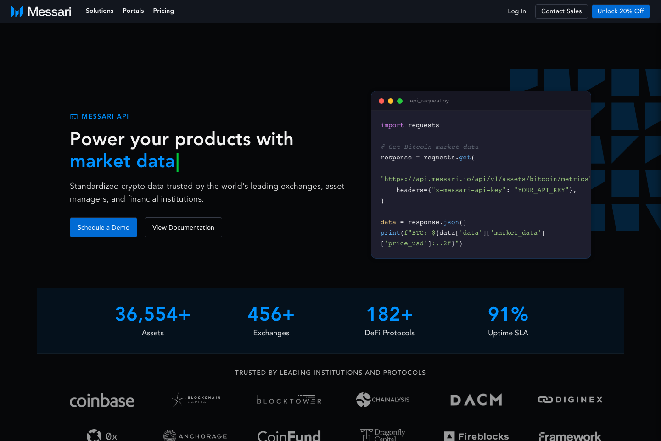Click the Contact Sales button

pyautogui.click(x=561, y=11)
